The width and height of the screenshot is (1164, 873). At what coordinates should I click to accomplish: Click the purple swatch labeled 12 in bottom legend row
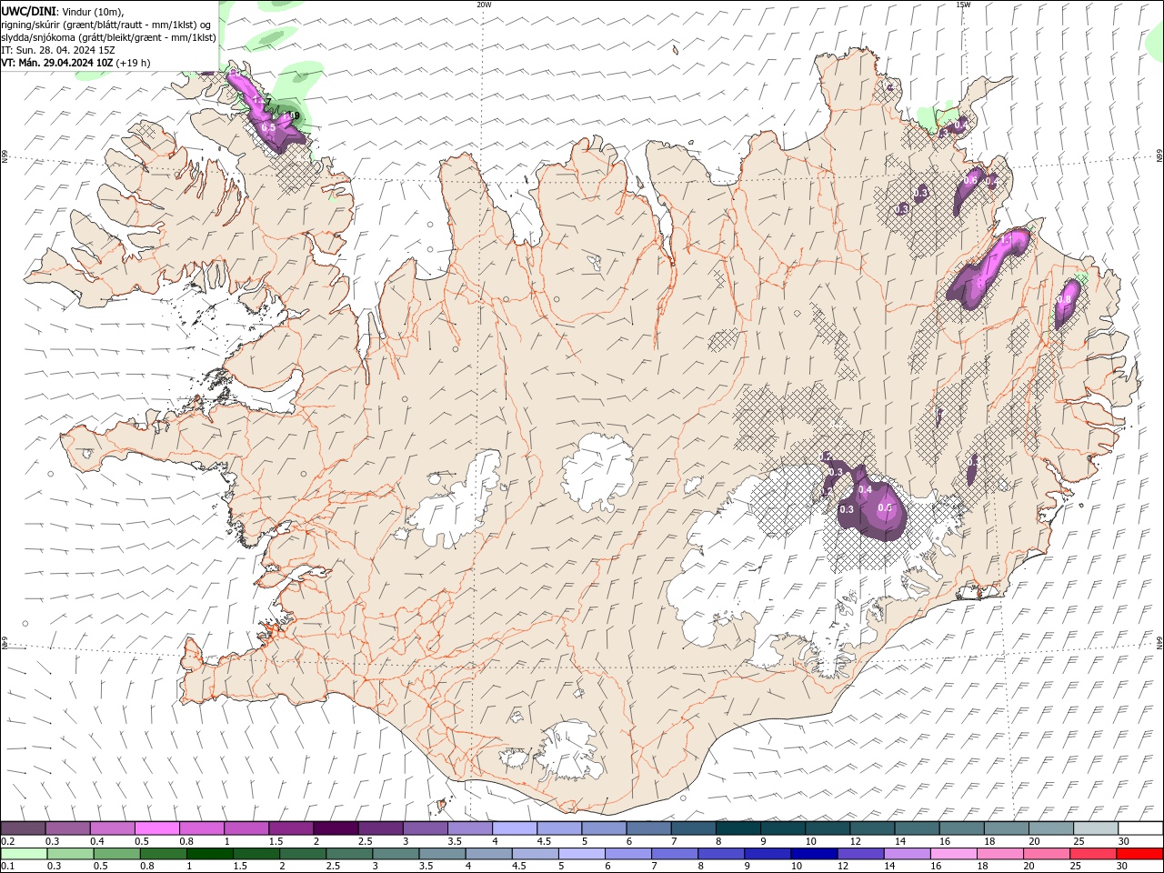pos(860,854)
